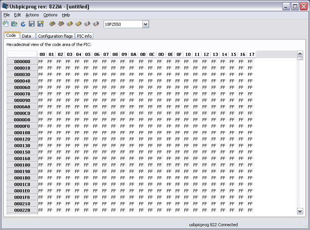Select row header 000060 in hex grid
This screenshot has height=230, width=310.
[x=22, y=87]
